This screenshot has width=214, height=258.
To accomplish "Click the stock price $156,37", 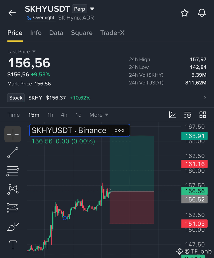I will pyautogui.click(x=56, y=98).
